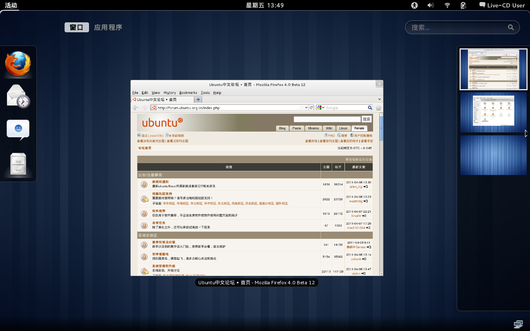The image size is (530, 331).
Task: Click the Firefox page vertical scrollbar
Action: [x=381, y=194]
